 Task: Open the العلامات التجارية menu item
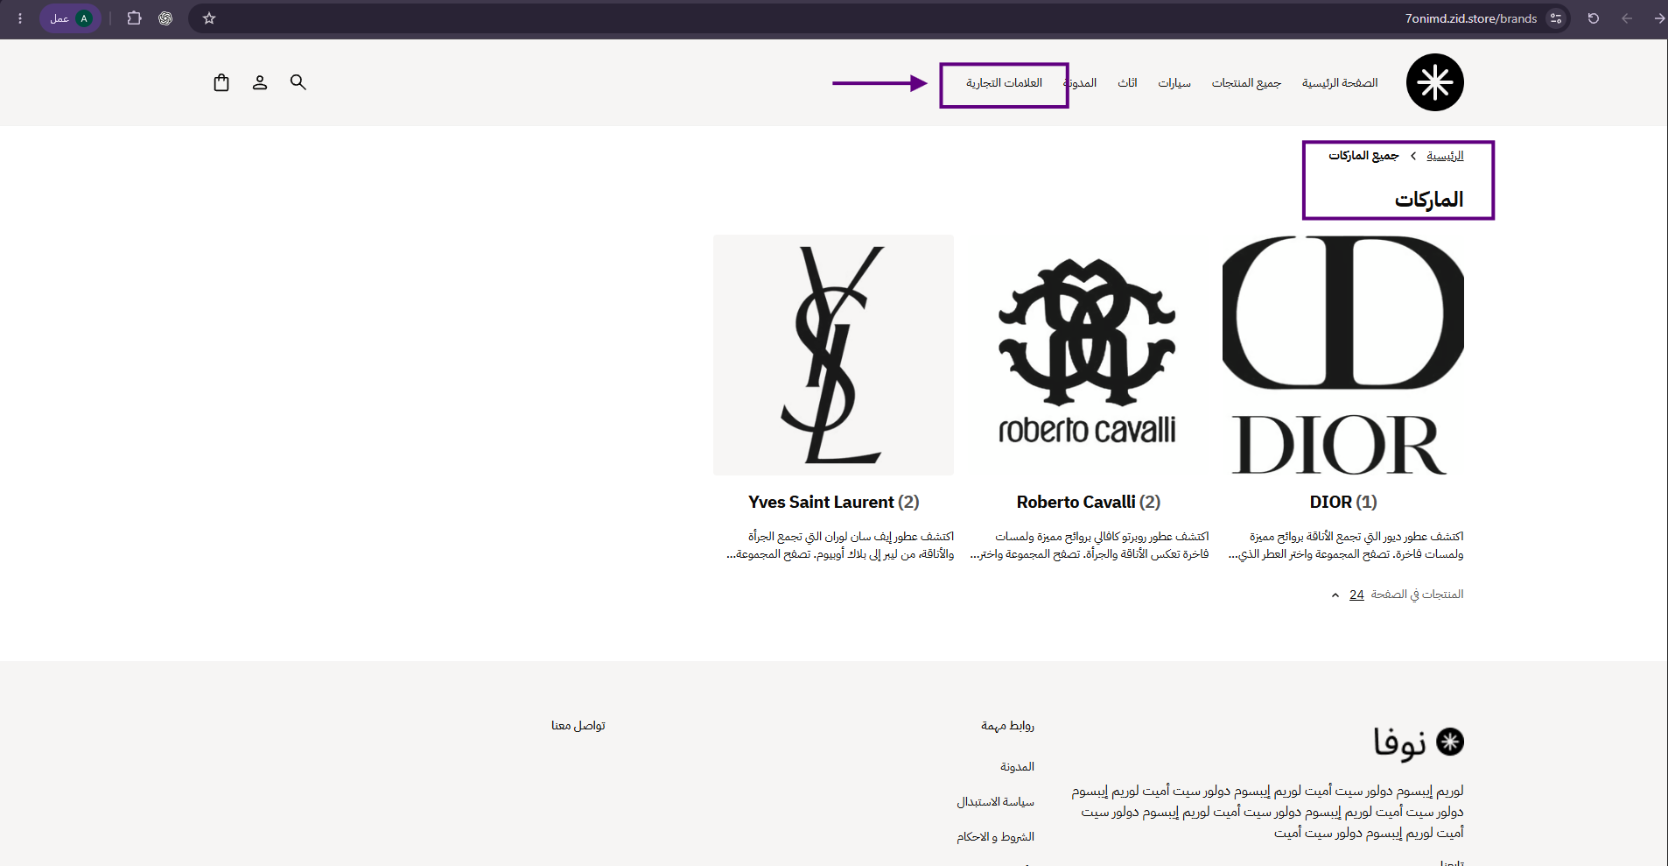coord(1004,83)
